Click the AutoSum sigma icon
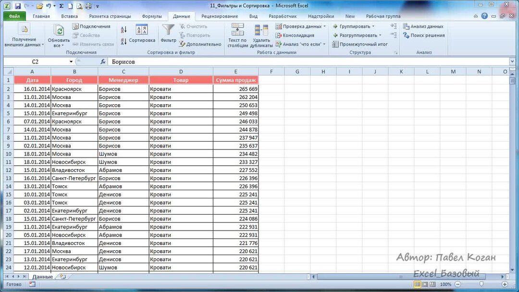 [x=61, y=6]
